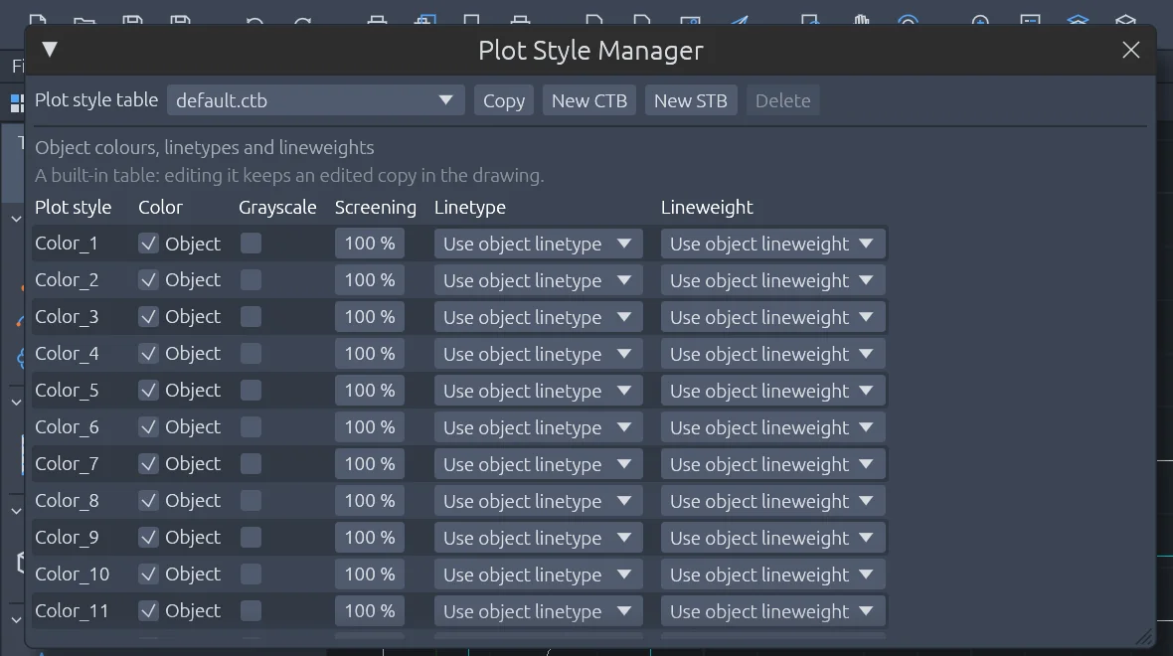Click 'Object colours, linetypes and lineweights' text
This screenshot has width=1173, height=656.
coord(204,147)
